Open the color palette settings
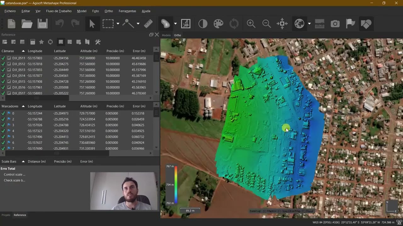This screenshot has height=226, width=403. [219, 24]
